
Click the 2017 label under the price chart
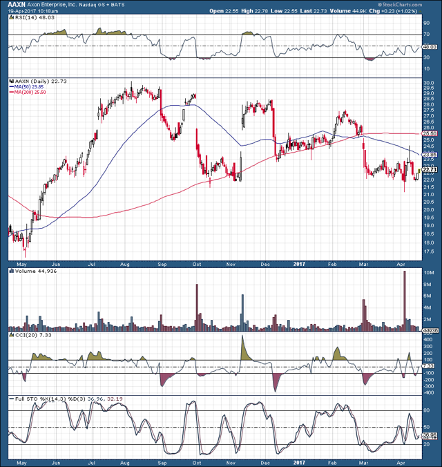point(299,264)
